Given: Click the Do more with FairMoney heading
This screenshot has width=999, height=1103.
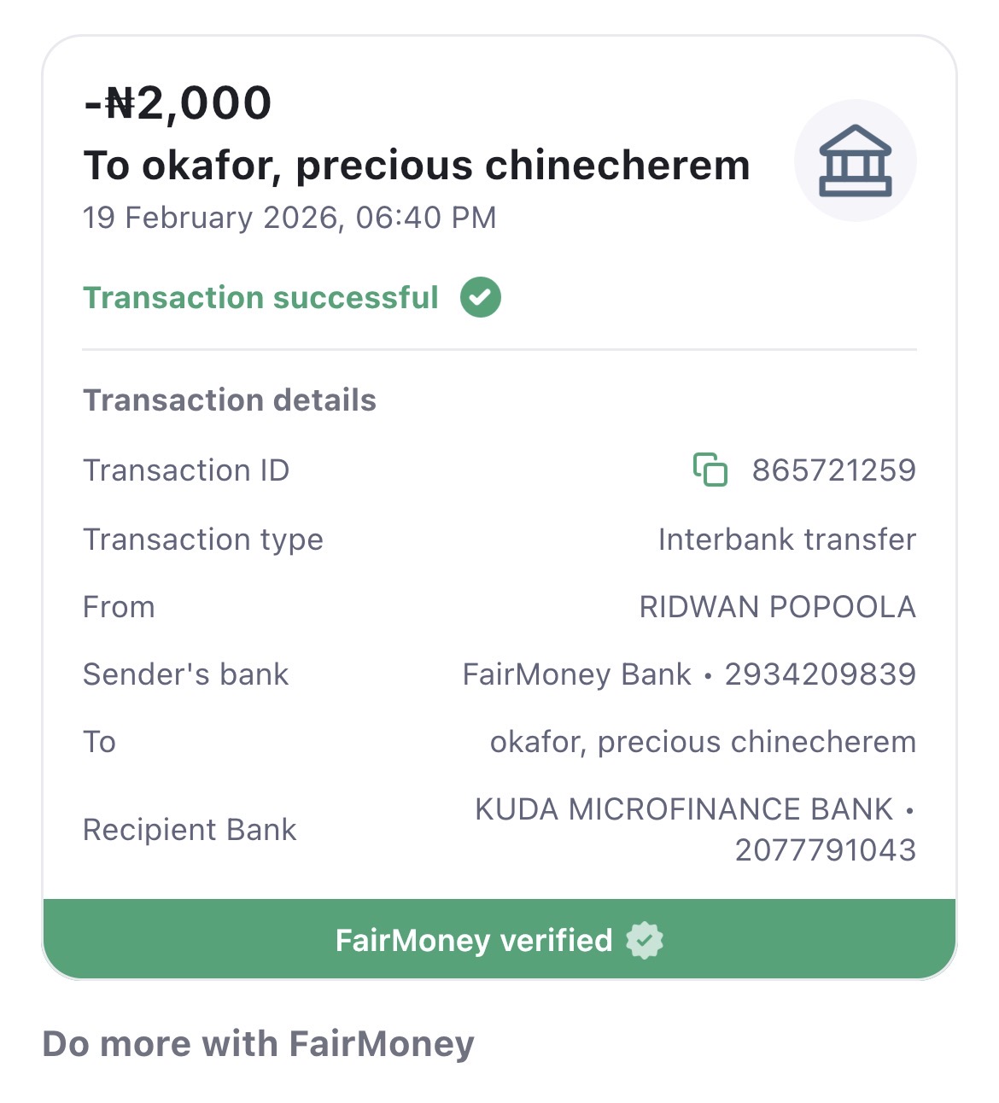Looking at the screenshot, I should click(x=258, y=1043).
